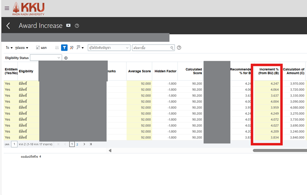Go to page 2 of results
The width and height of the screenshot is (307, 195).
coord(77,144)
